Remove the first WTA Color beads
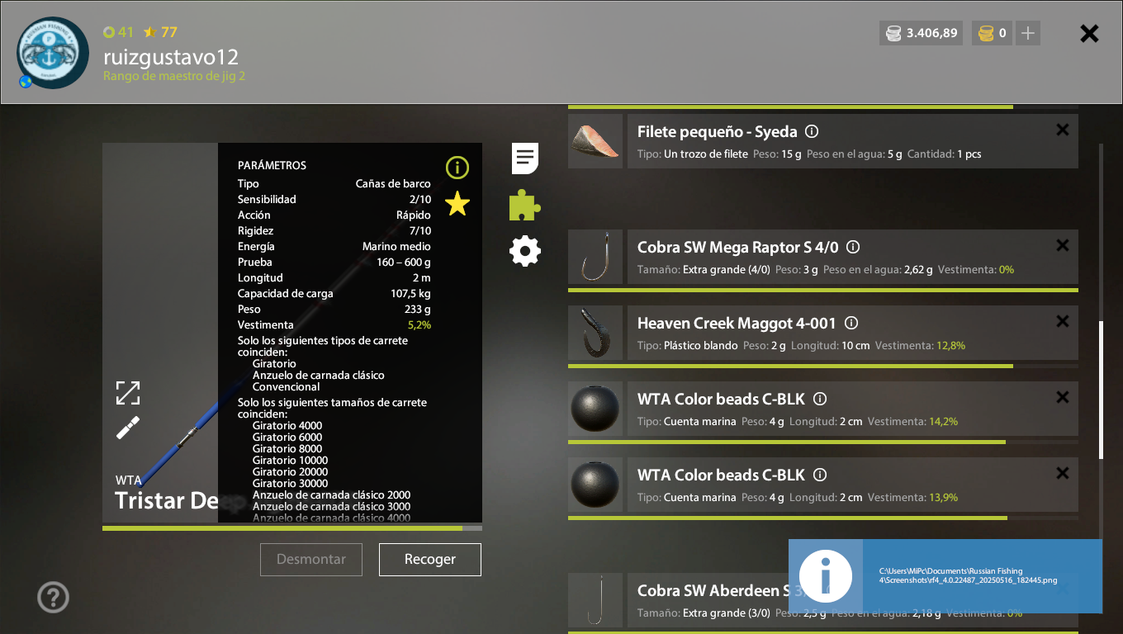Screen dimensions: 1123x634 [x=1063, y=397]
